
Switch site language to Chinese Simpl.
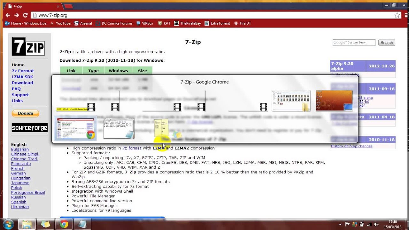[x=25, y=154]
